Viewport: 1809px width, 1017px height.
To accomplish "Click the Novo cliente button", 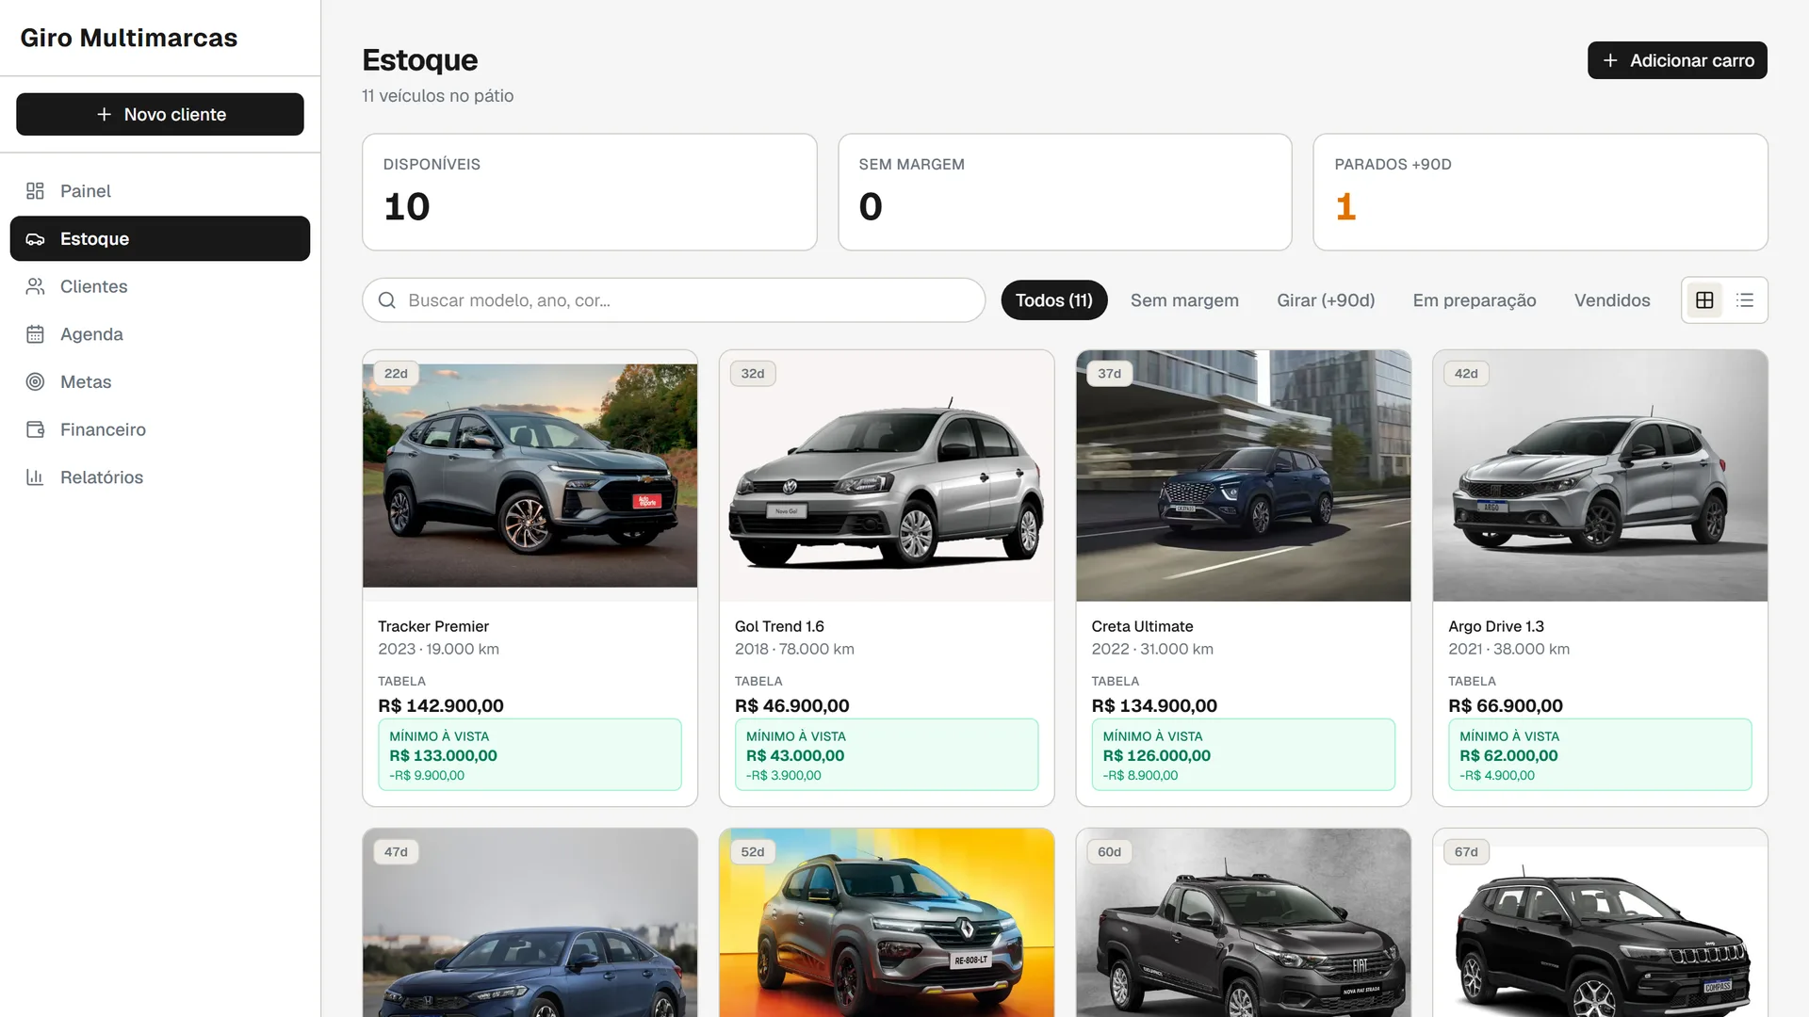I will pyautogui.click(x=160, y=114).
